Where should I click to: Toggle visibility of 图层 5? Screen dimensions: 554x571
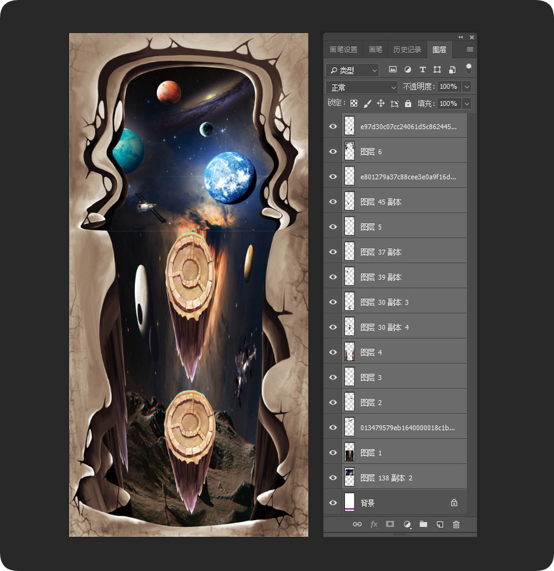tap(333, 226)
